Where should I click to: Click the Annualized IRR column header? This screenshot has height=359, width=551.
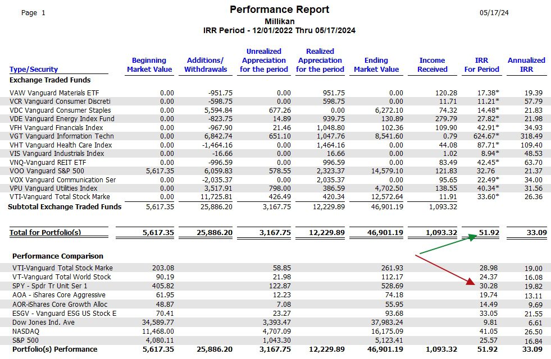(526, 65)
